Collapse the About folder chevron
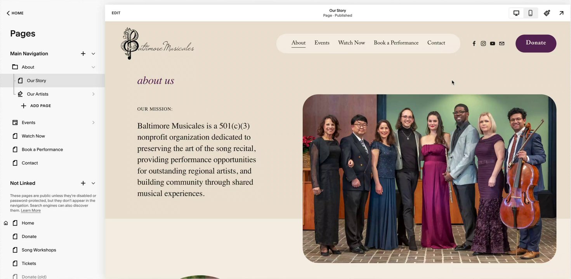Image resolution: width=571 pixels, height=279 pixels. point(93,67)
